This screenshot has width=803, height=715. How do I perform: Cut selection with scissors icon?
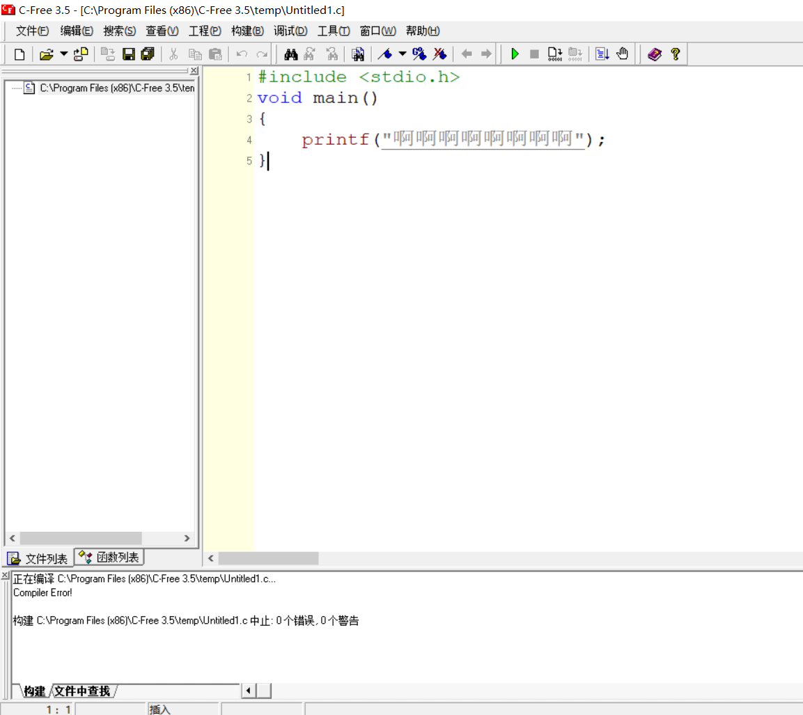click(173, 54)
